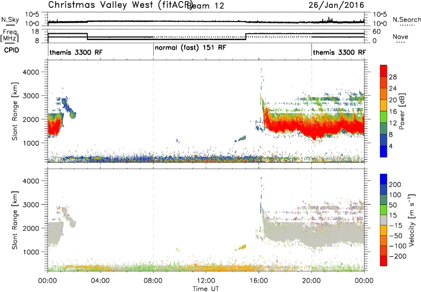Viewport: 421px width, 292px height.
Task: Click the "04:00" time axis label
Action: click(x=101, y=281)
